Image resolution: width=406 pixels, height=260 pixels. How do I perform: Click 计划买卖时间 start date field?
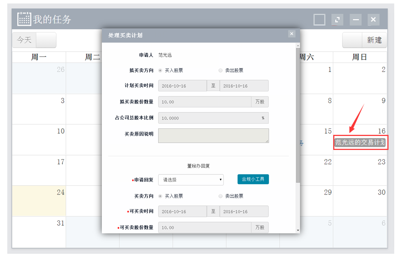(x=183, y=86)
